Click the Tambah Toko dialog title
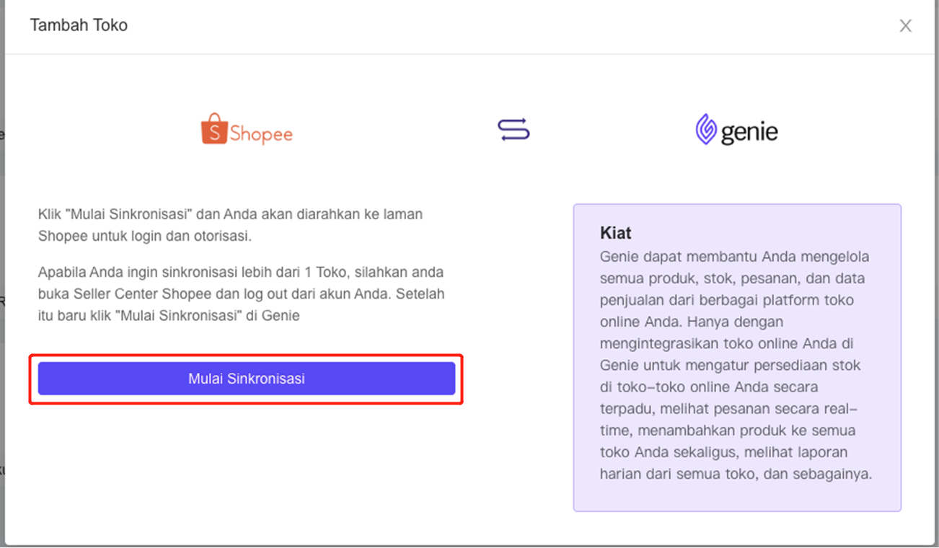 point(79,25)
